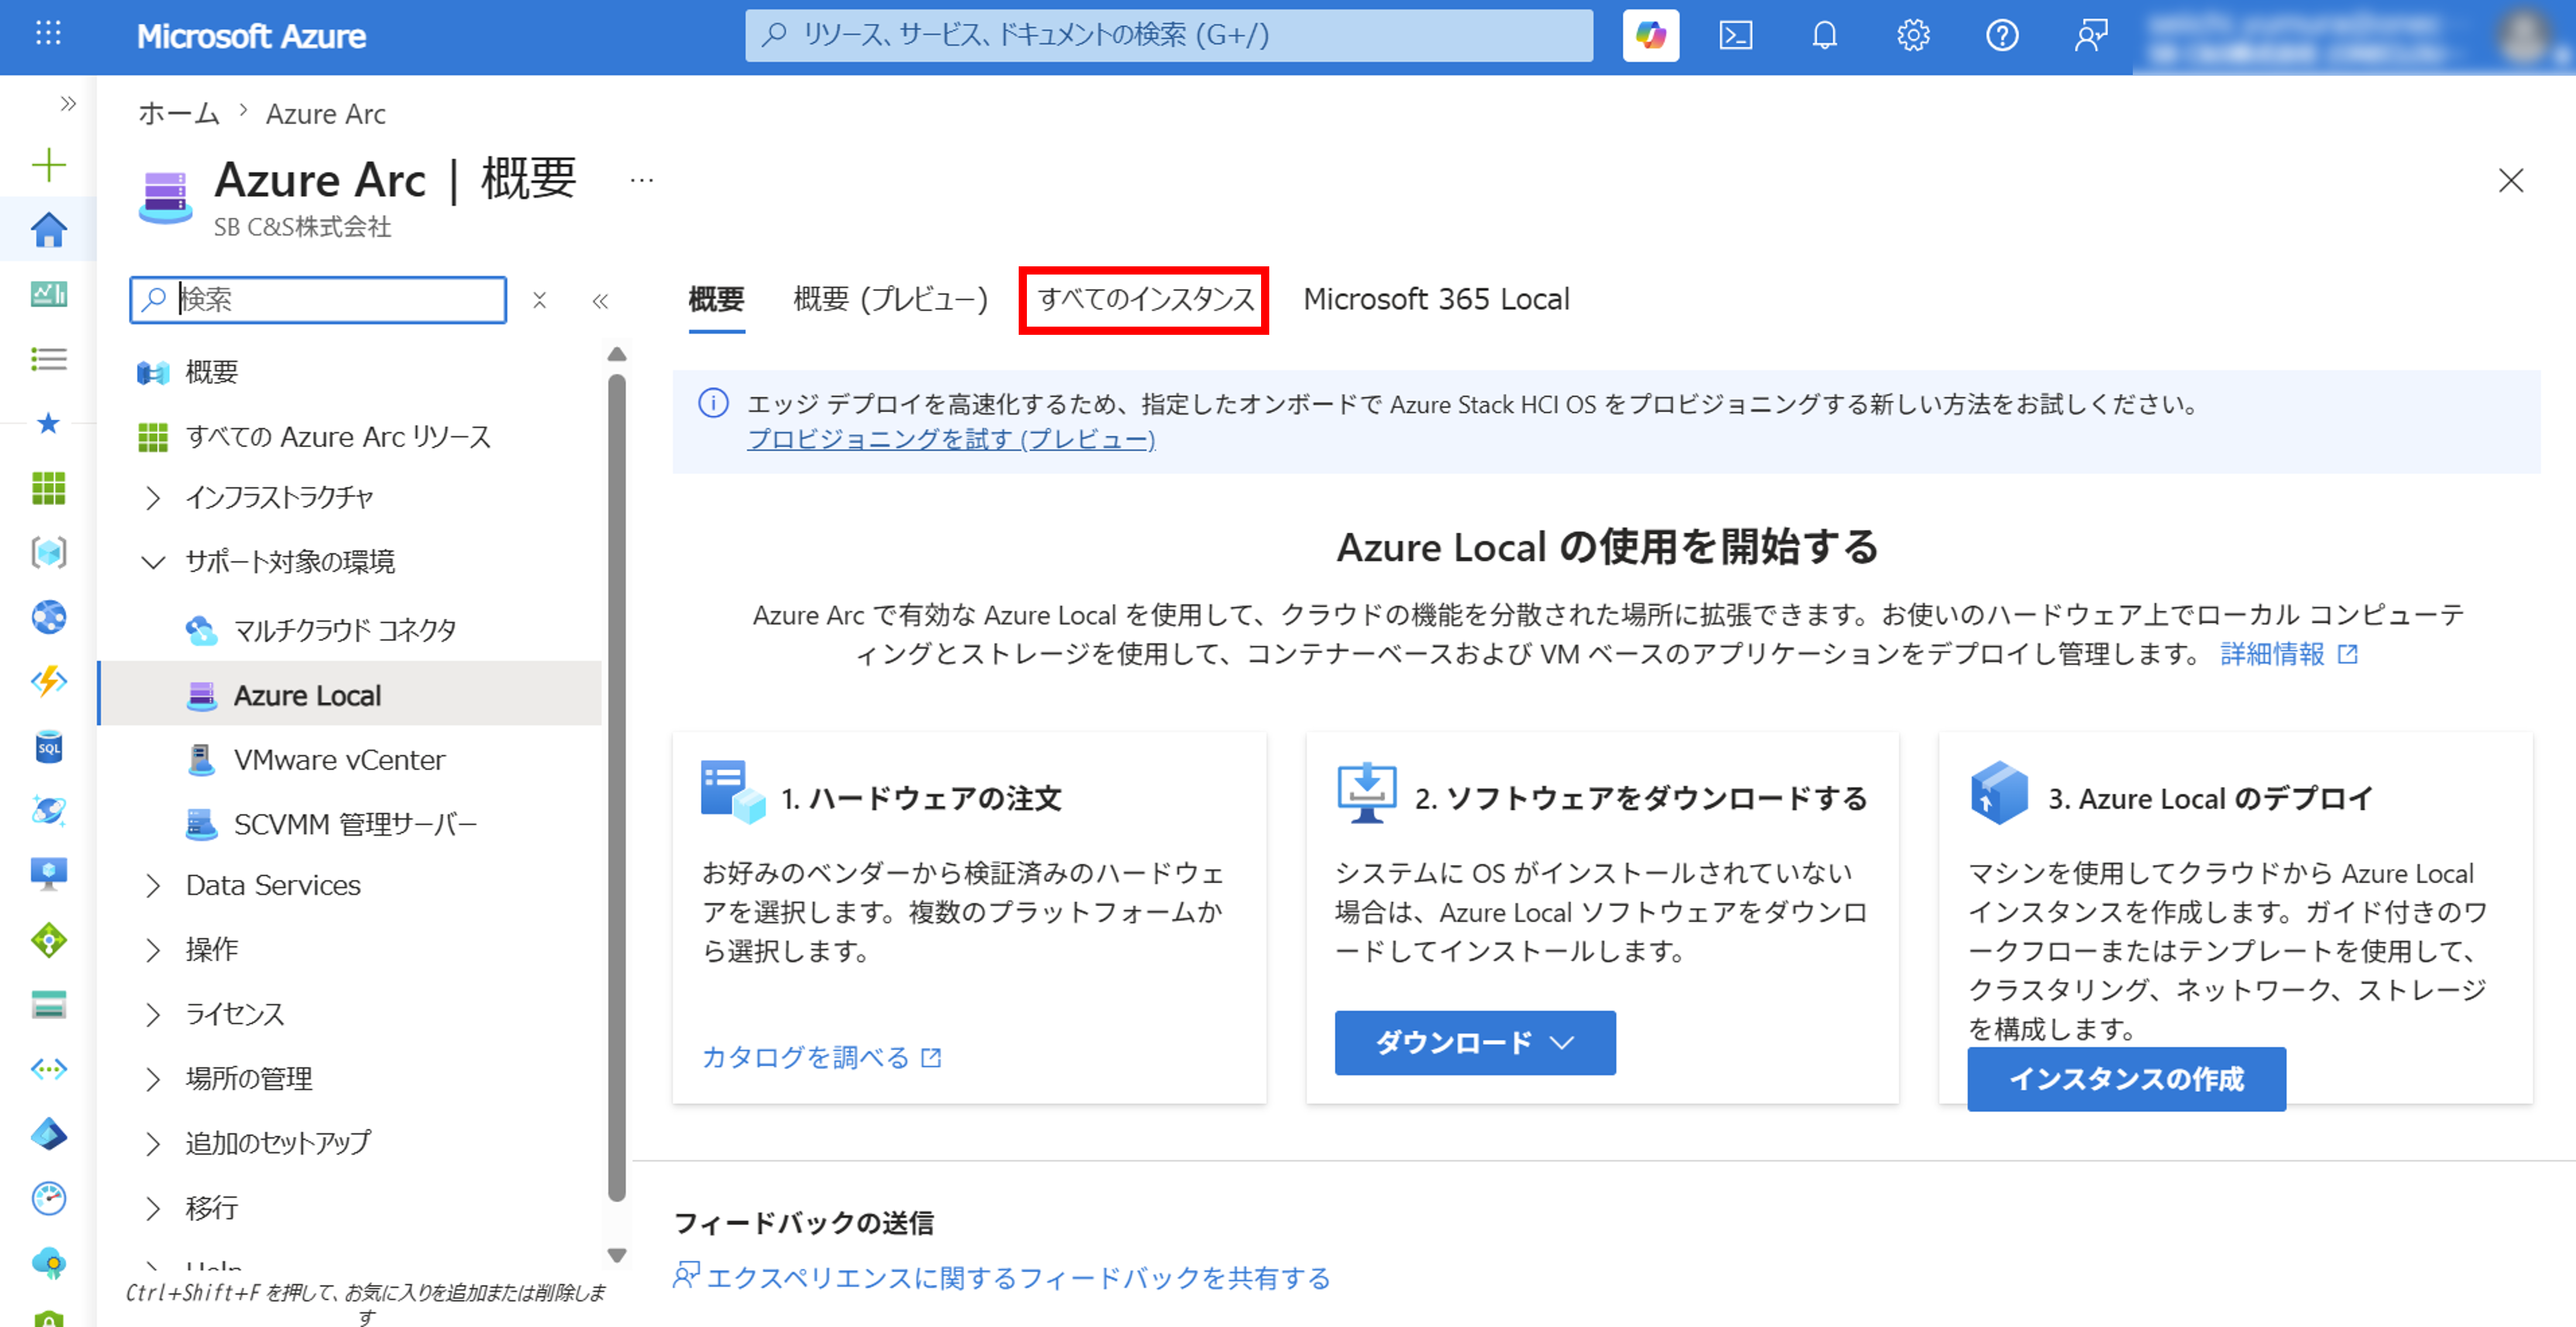
Task: Open Microsoft Entra ID blue diamond icon
Action: (x=48, y=1134)
